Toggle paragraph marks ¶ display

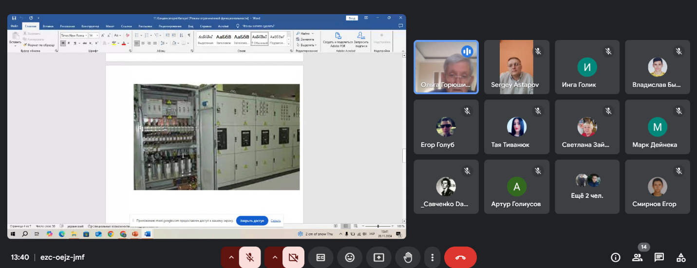(x=189, y=36)
